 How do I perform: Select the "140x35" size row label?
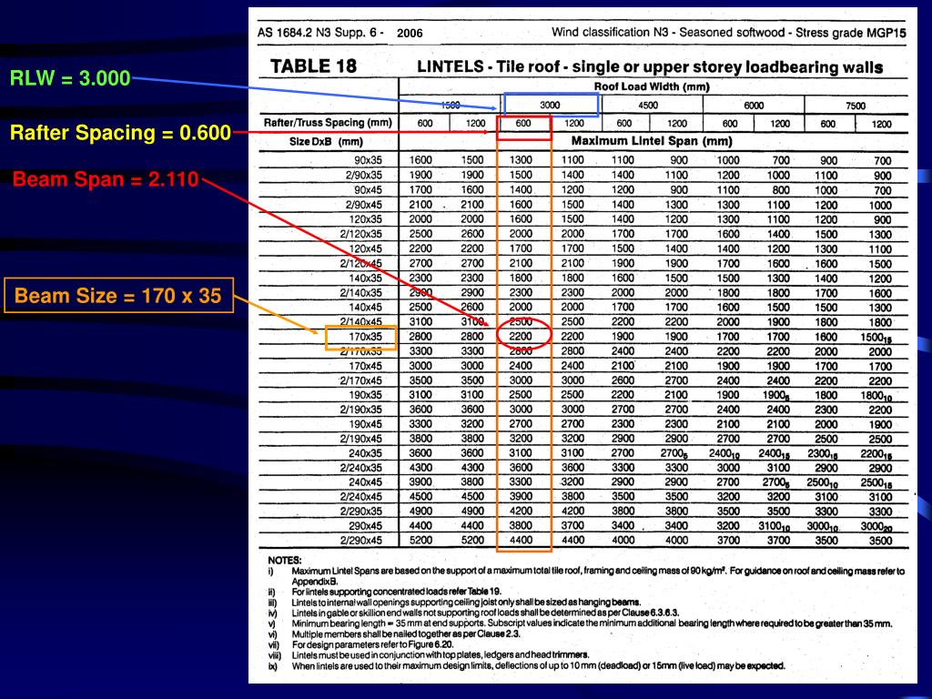pos(366,278)
